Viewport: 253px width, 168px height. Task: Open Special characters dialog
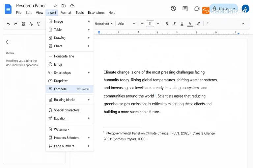tap(70, 110)
